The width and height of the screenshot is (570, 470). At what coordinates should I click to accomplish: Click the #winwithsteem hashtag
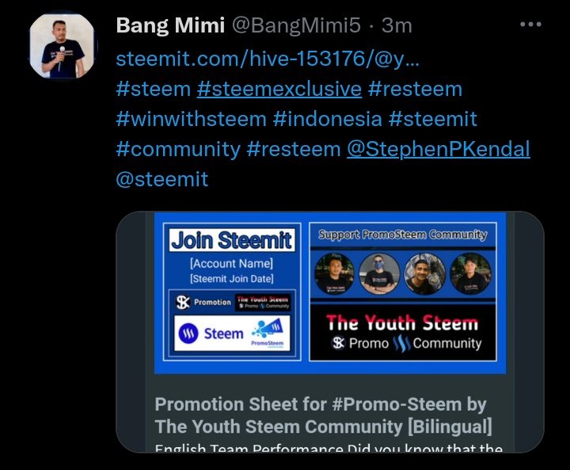click(x=192, y=119)
